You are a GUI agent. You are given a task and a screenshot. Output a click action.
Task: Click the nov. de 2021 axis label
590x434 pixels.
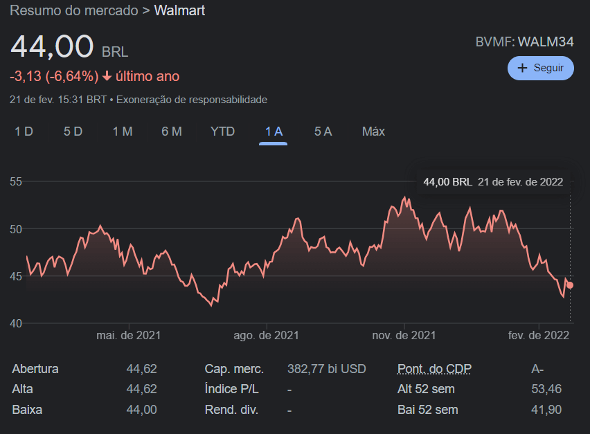click(404, 335)
